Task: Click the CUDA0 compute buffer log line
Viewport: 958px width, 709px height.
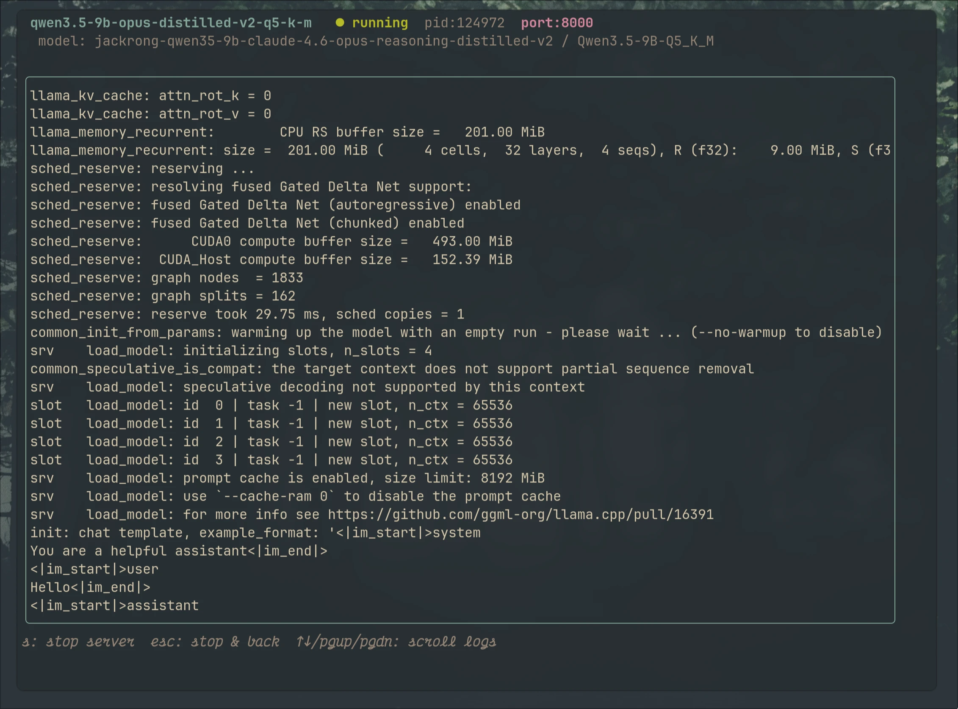Action: point(270,241)
